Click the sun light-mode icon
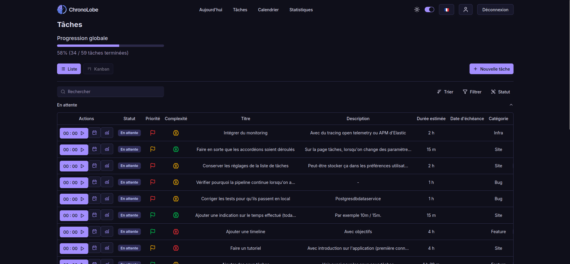This screenshot has height=264, width=570. [x=417, y=9]
